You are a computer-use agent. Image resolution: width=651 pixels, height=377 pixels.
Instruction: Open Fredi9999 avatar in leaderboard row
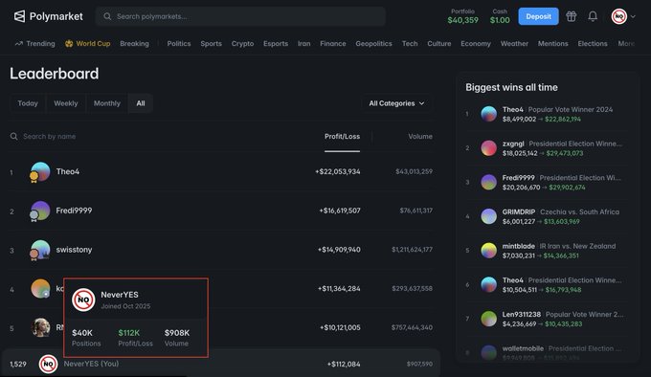click(x=40, y=211)
